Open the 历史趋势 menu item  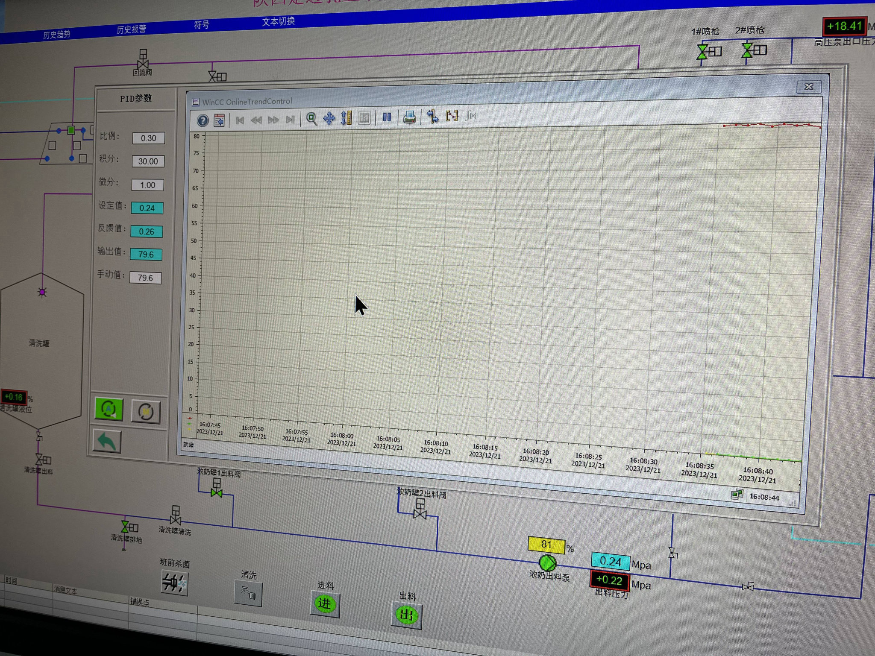pyautogui.click(x=56, y=35)
